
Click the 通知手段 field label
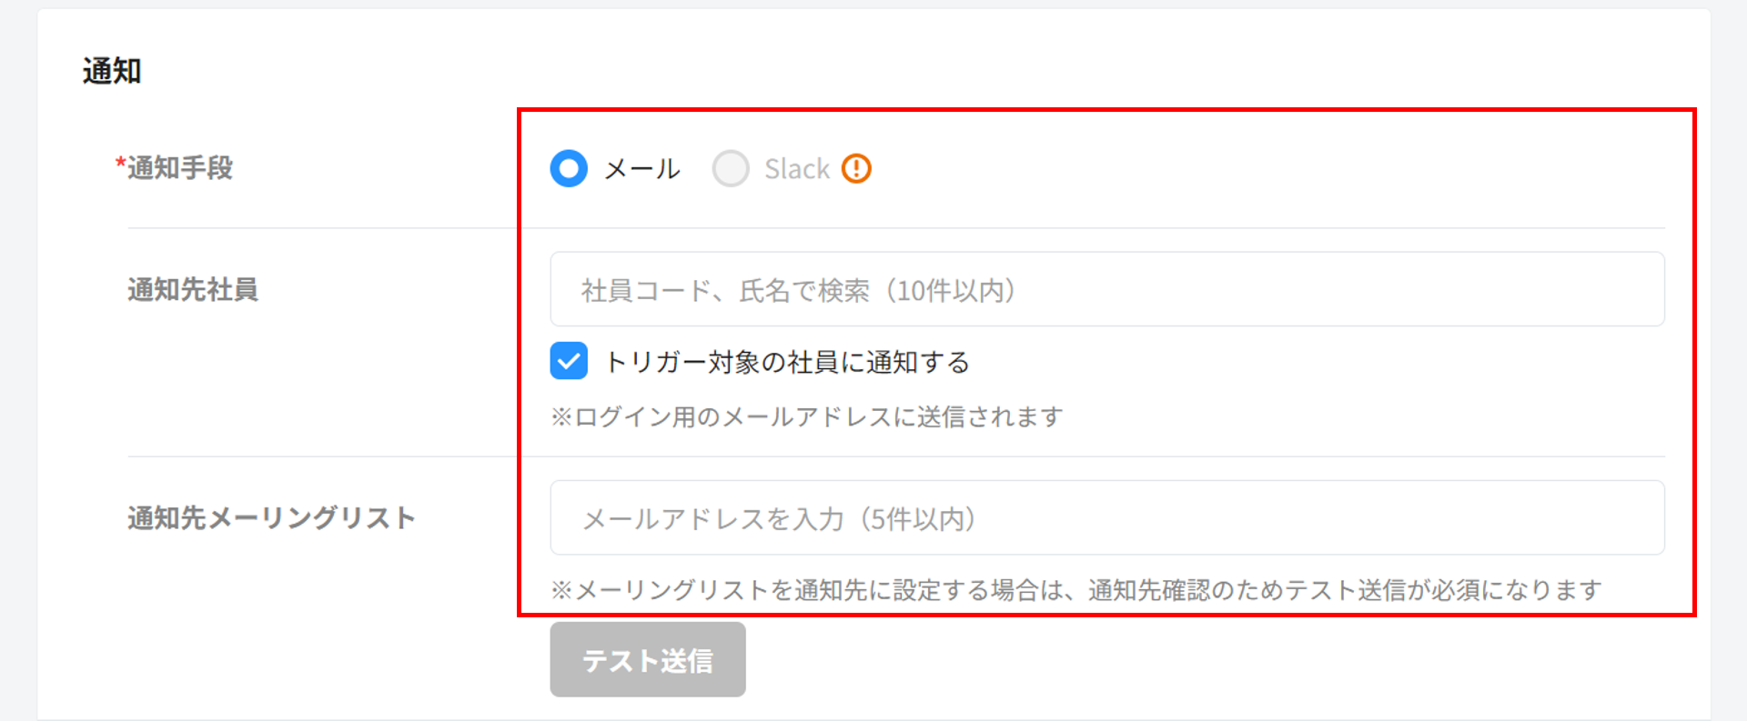pos(180,168)
